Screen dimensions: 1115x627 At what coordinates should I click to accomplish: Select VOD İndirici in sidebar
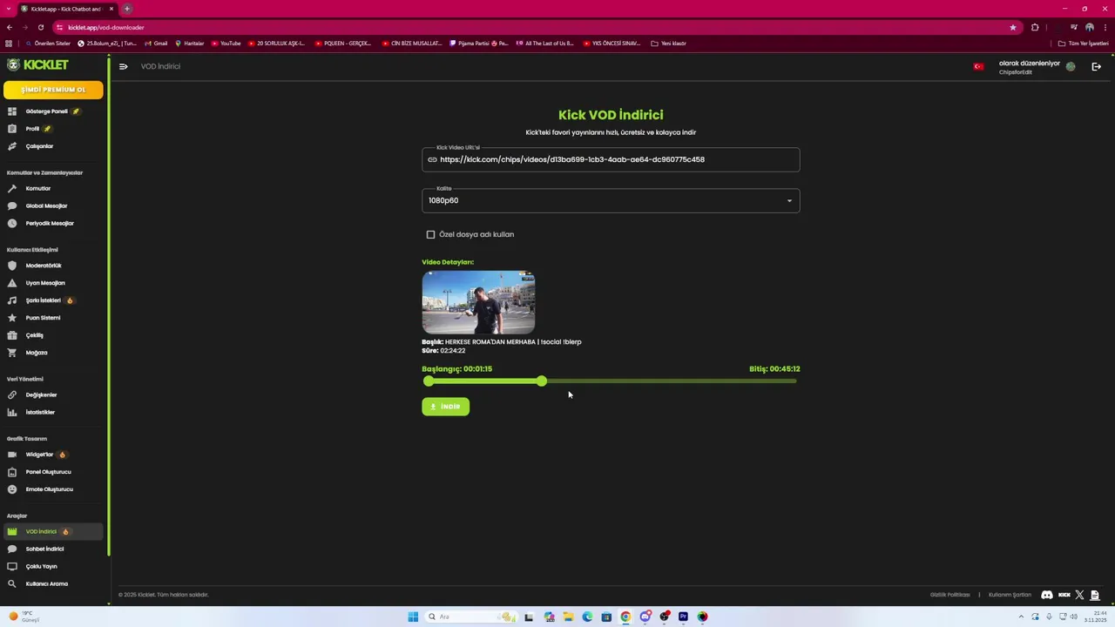click(52, 531)
